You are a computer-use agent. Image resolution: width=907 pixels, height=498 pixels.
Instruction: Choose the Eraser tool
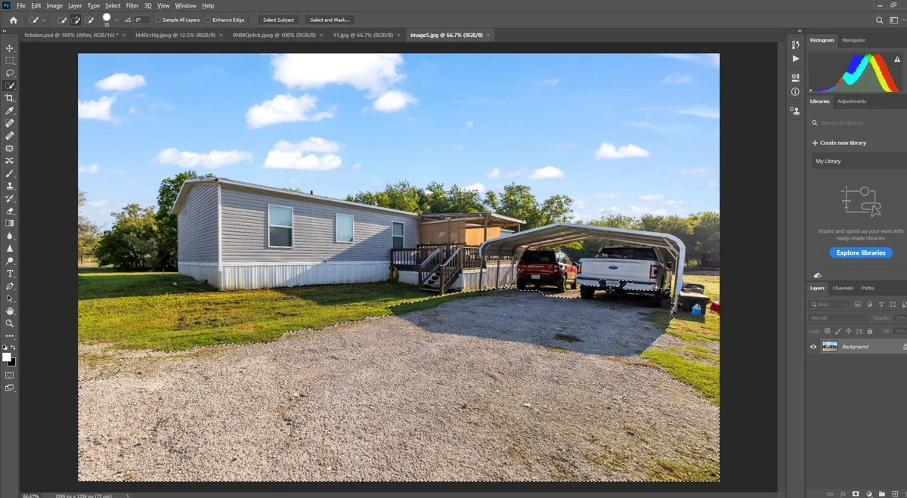(10, 211)
